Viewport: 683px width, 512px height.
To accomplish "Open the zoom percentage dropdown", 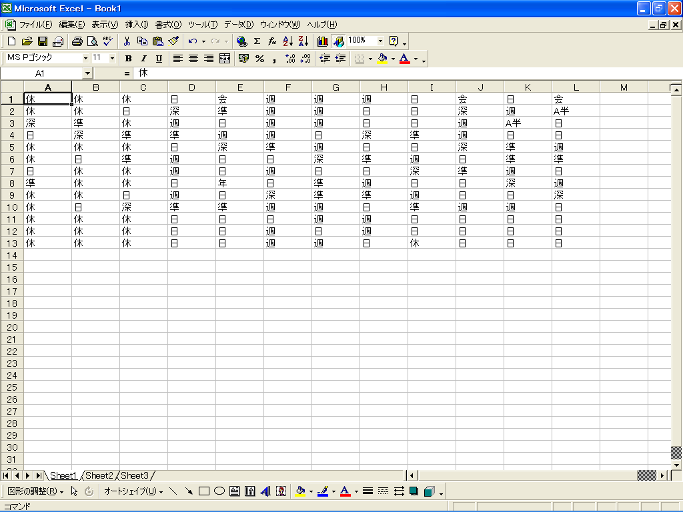I will click(x=380, y=41).
